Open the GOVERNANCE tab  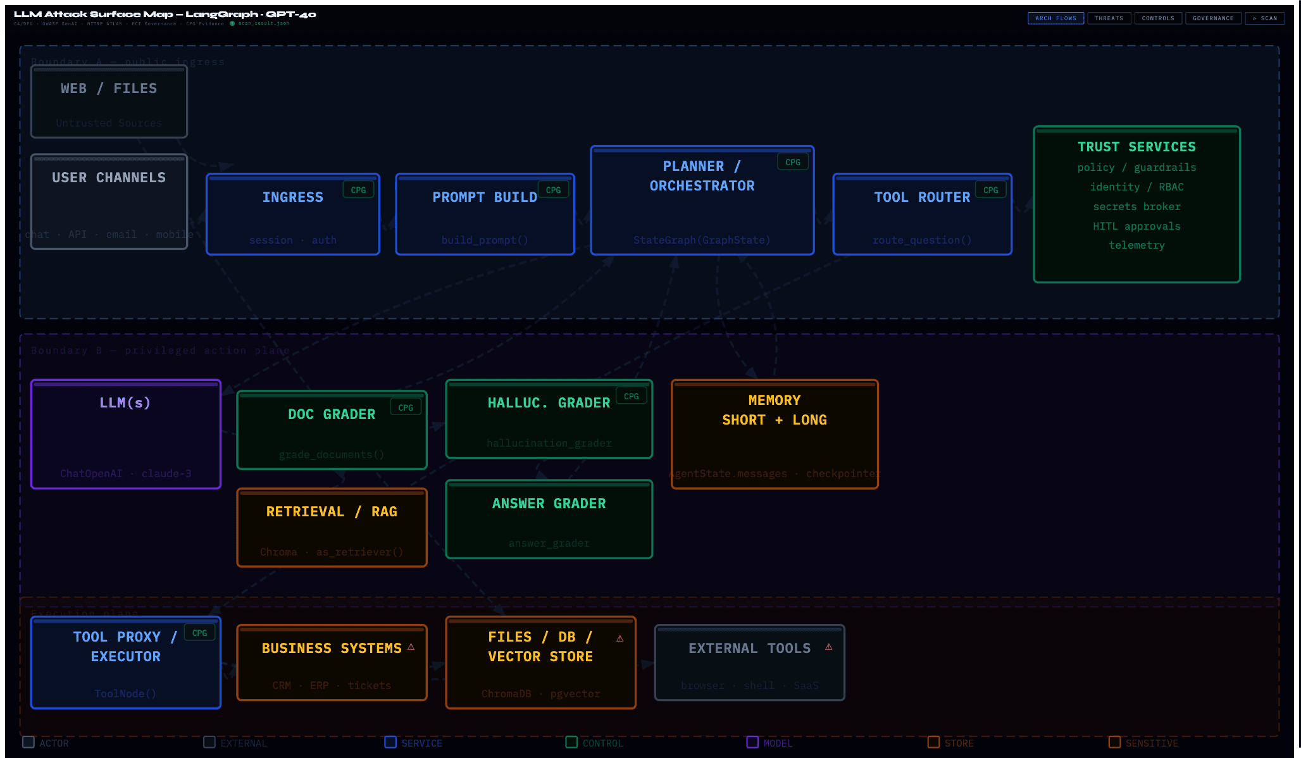(x=1213, y=18)
